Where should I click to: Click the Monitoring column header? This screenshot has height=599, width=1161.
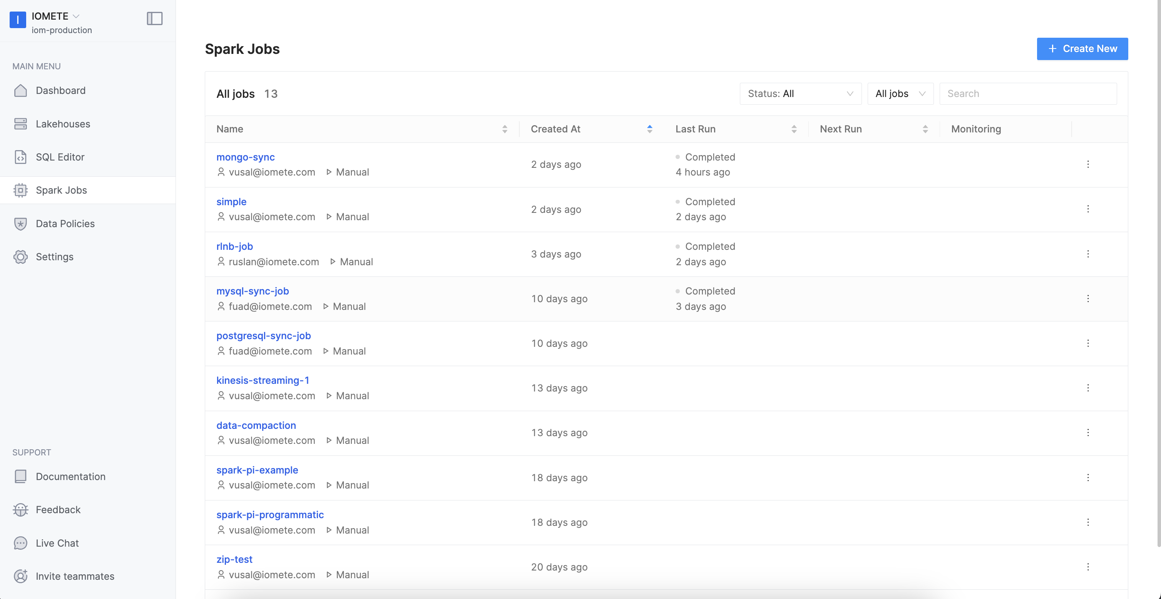point(976,129)
